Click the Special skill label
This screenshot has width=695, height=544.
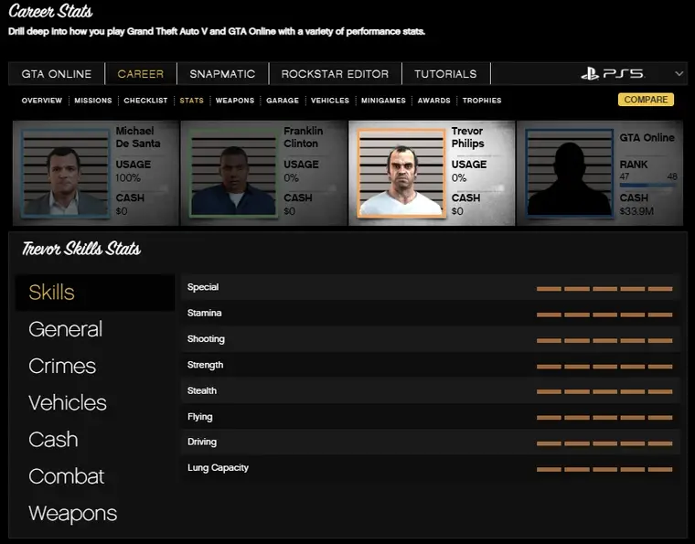click(203, 287)
